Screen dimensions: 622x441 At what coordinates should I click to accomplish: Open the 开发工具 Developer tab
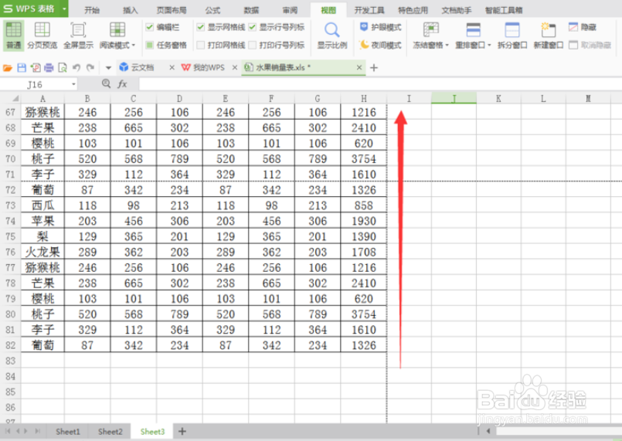pos(369,10)
